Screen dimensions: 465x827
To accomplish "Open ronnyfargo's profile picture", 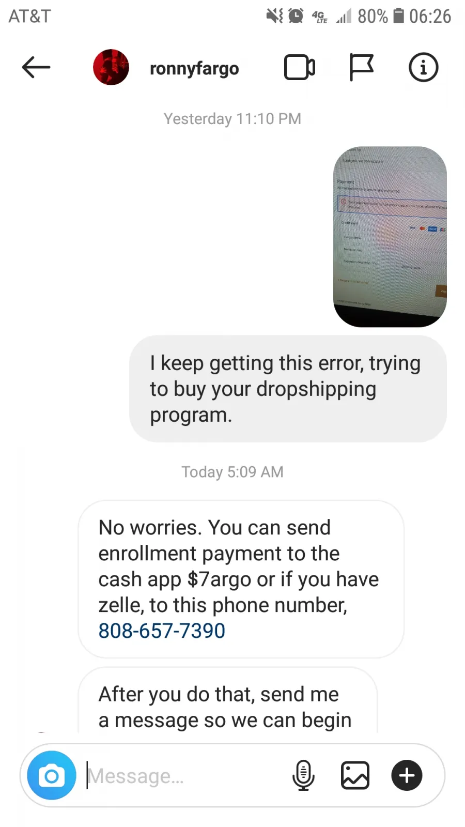I will pyautogui.click(x=111, y=67).
